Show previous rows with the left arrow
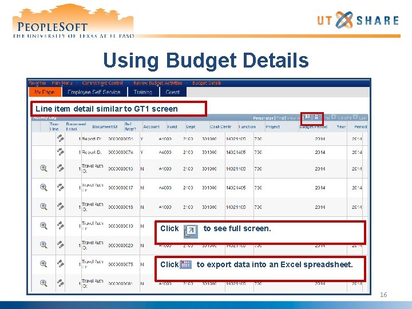Image resolution: width=412 pixels, height=309 pixels. (x=334, y=117)
